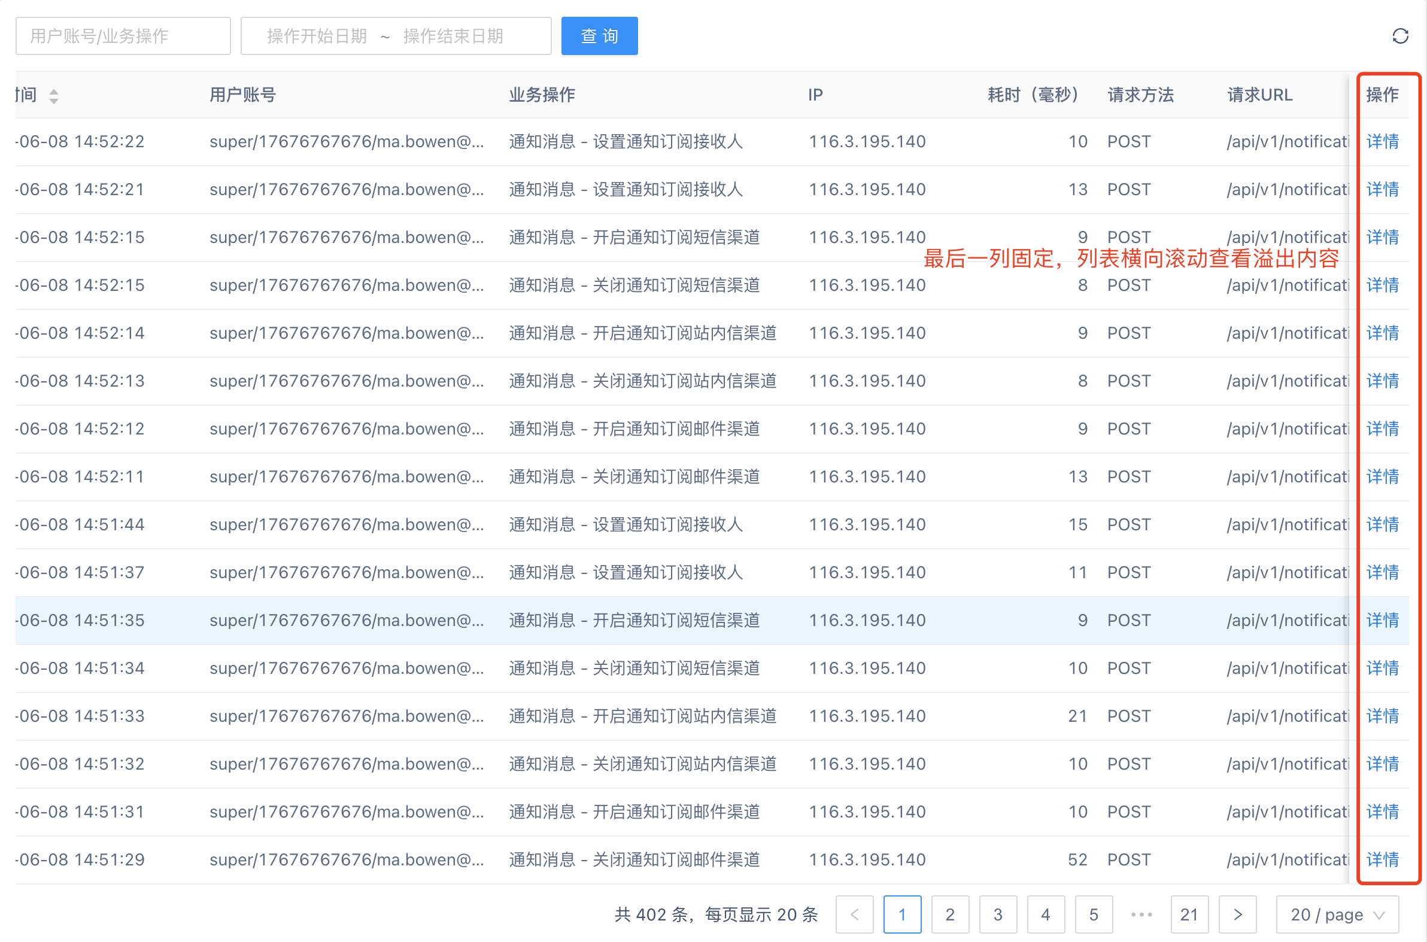Open the 操作开始日期 date picker
1427x942 pixels.
317,36
